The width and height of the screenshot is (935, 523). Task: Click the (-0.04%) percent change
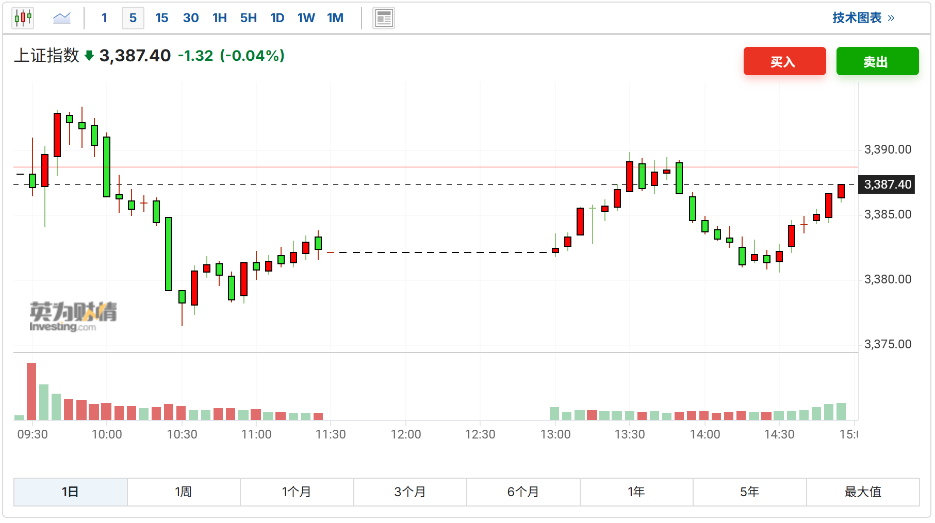click(252, 56)
